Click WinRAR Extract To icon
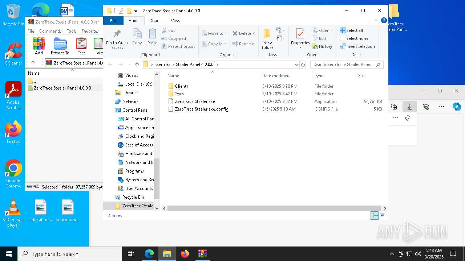Viewport: 465px width, 261px height. coord(60,46)
